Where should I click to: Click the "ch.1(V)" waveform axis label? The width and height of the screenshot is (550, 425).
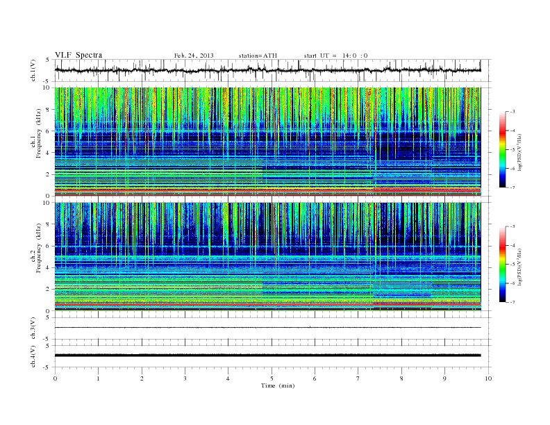pos(33,70)
